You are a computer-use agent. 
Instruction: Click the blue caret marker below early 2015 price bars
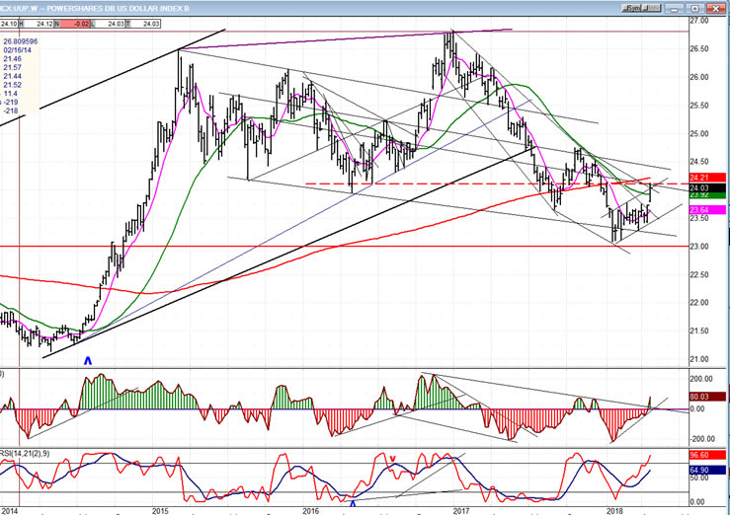[87, 361]
